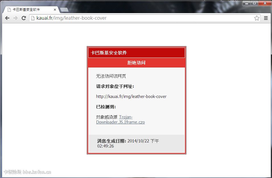Maximize the browser window
This screenshot has width=272, height=178.
[254, 3]
